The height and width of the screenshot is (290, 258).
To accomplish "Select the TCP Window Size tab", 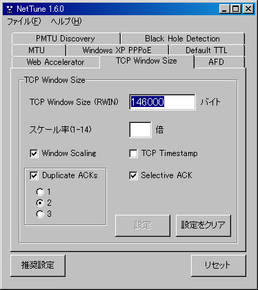I will click(147, 61).
